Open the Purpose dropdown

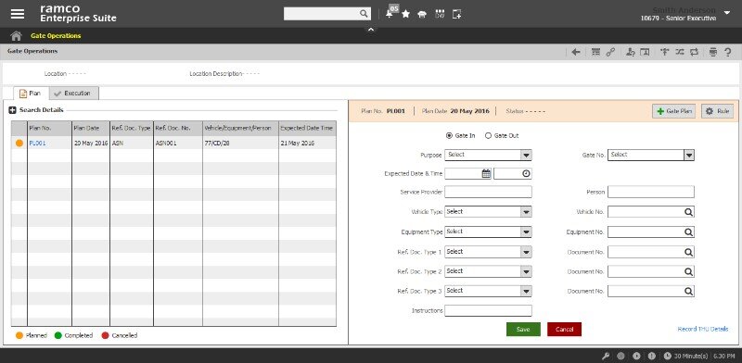coord(488,155)
